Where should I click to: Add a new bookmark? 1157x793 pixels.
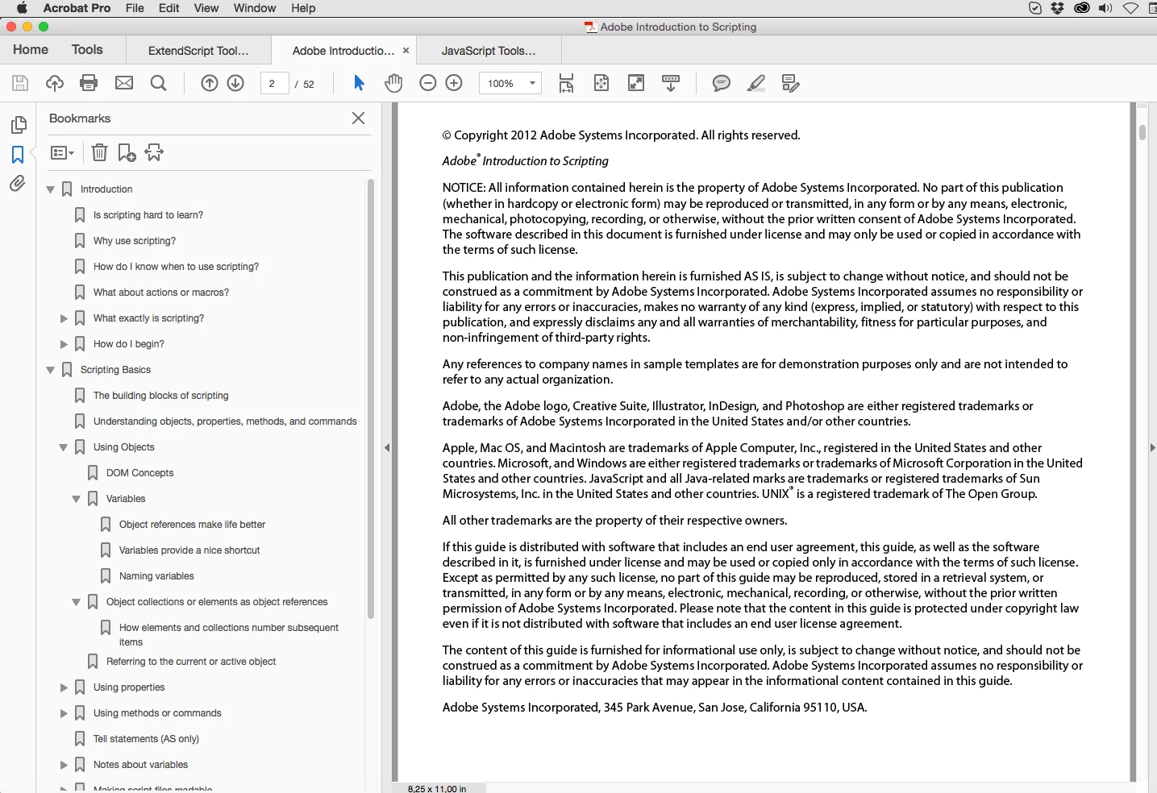(127, 152)
